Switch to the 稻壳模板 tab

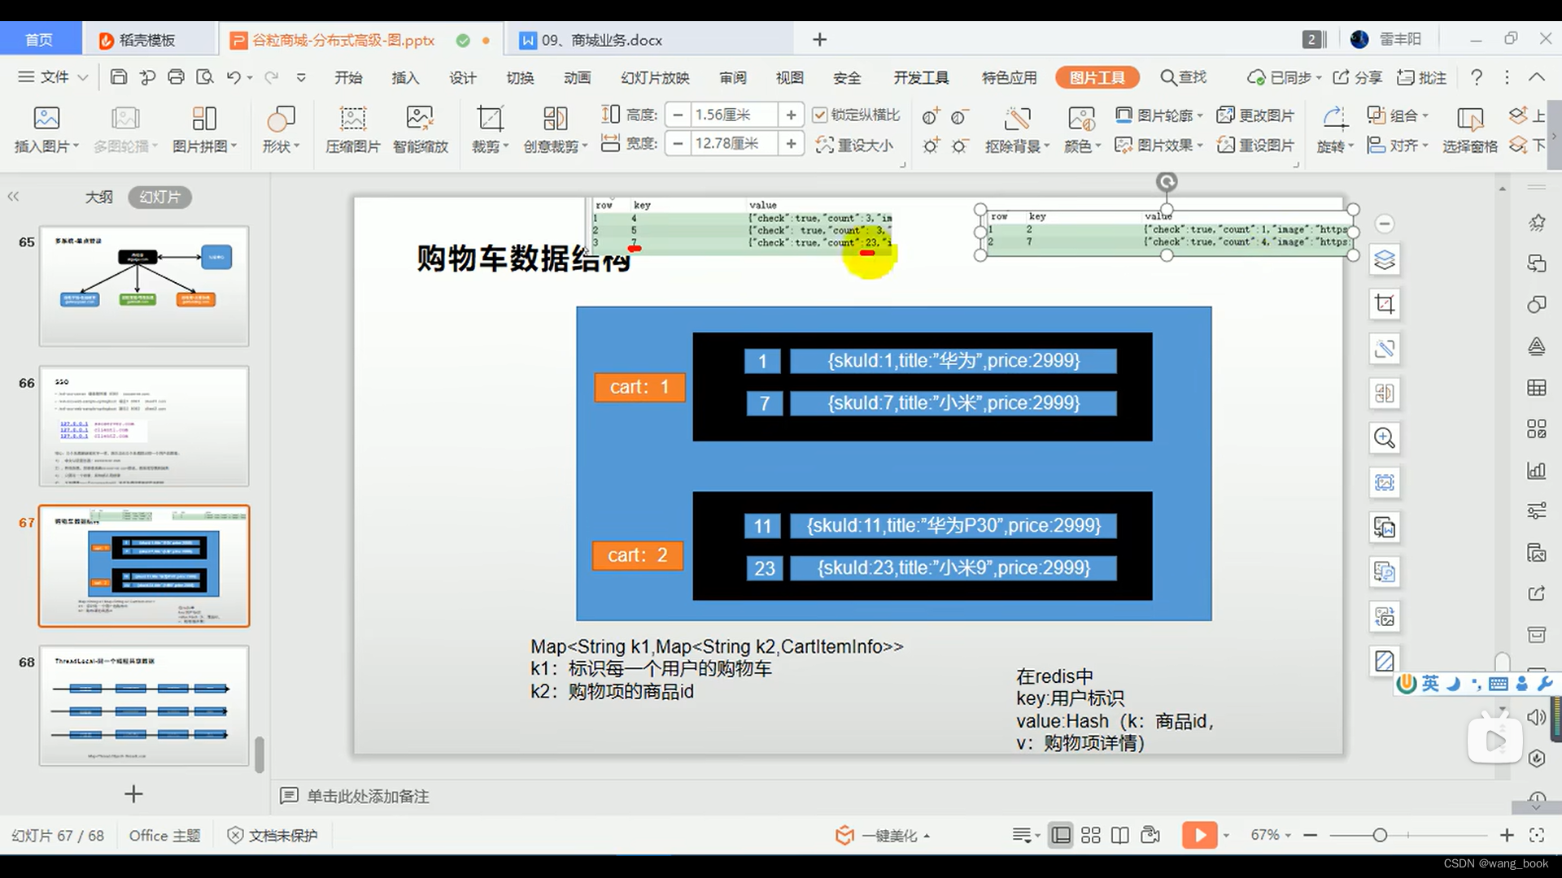coord(146,40)
